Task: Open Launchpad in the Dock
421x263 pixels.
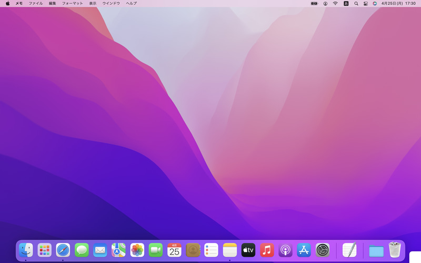Action: coord(45,250)
